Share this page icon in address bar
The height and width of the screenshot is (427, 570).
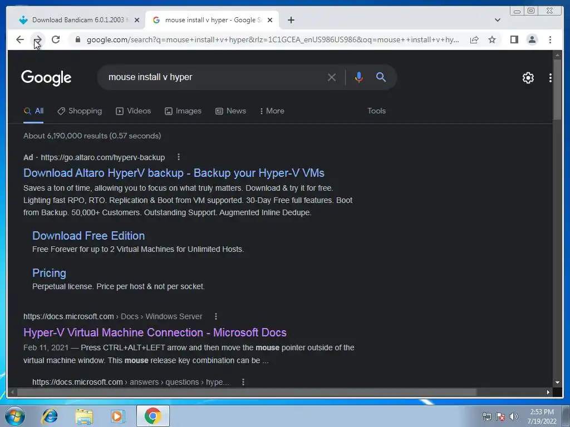click(474, 39)
